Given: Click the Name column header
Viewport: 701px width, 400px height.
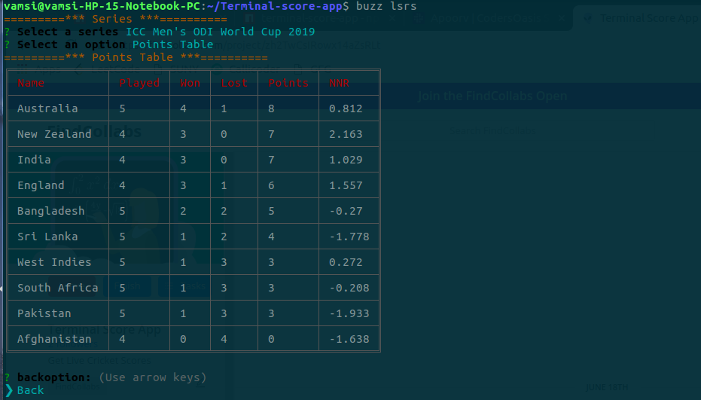Looking at the screenshot, I should coord(31,83).
